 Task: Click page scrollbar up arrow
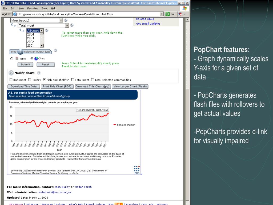(187, 19)
